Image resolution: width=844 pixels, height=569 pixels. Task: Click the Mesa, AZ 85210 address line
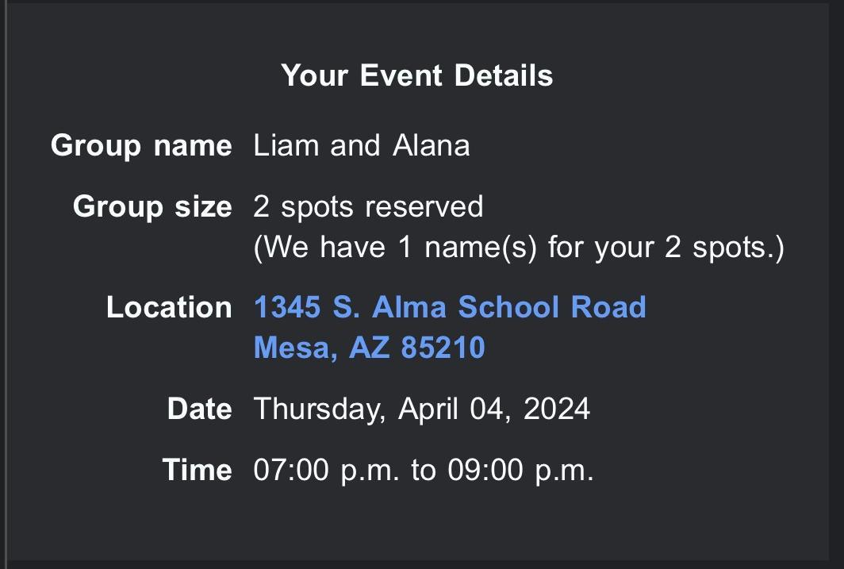[x=369, y=348]
